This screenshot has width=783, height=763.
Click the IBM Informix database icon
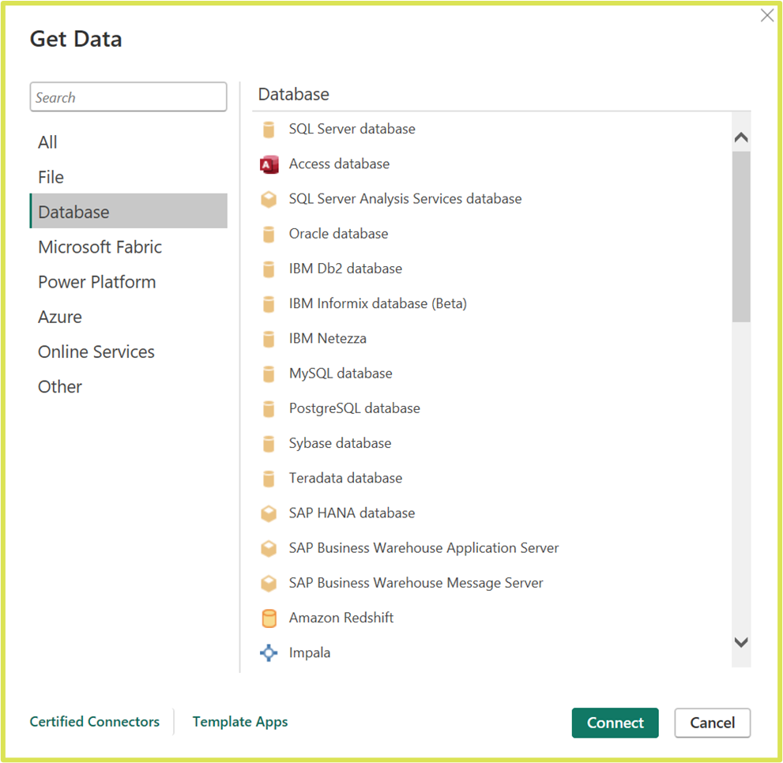[x=269, y=304]
